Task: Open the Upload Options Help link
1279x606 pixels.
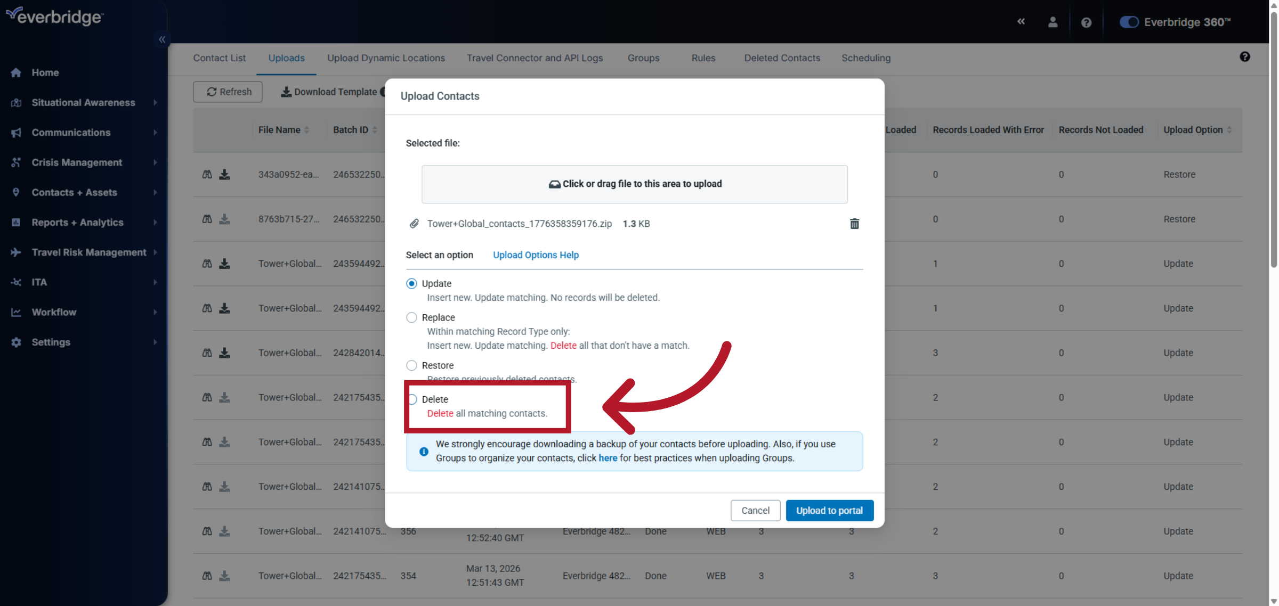Action: tap(536, 255)
